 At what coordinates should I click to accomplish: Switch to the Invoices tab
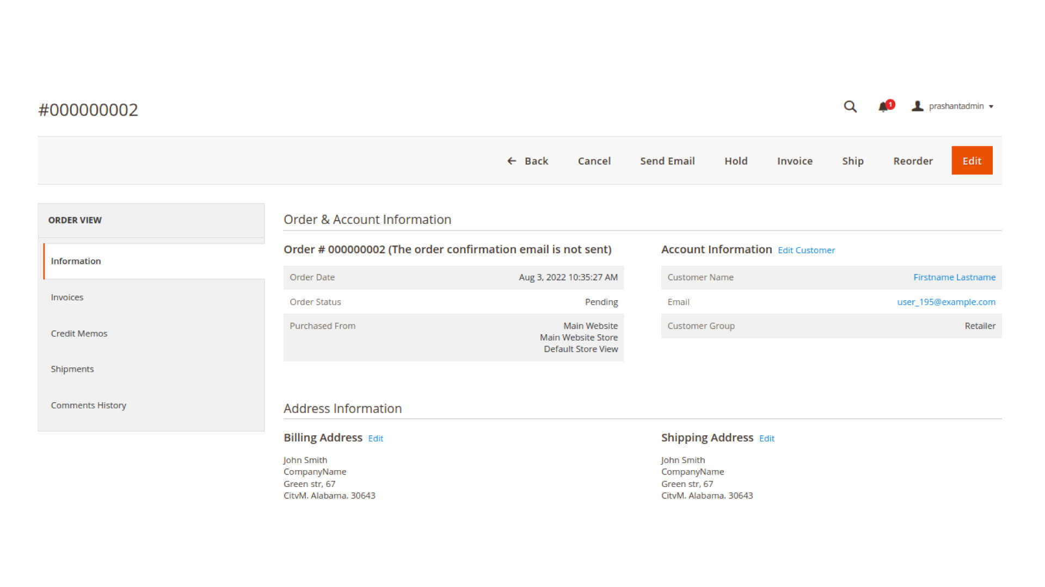[x=67, y=297]
